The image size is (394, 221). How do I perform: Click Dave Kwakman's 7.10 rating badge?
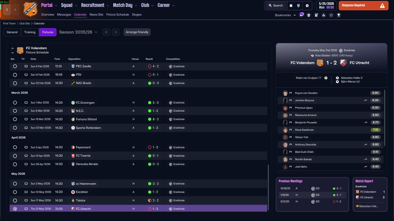[x=376, y=130]
